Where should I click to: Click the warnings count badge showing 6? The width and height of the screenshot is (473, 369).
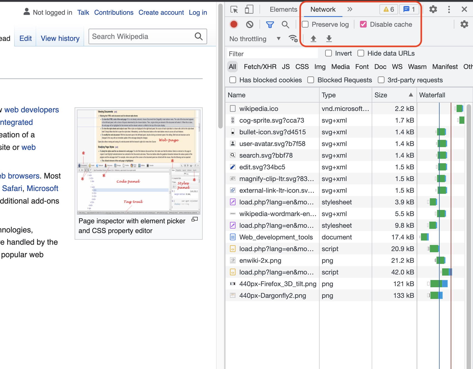click(389, 9)
